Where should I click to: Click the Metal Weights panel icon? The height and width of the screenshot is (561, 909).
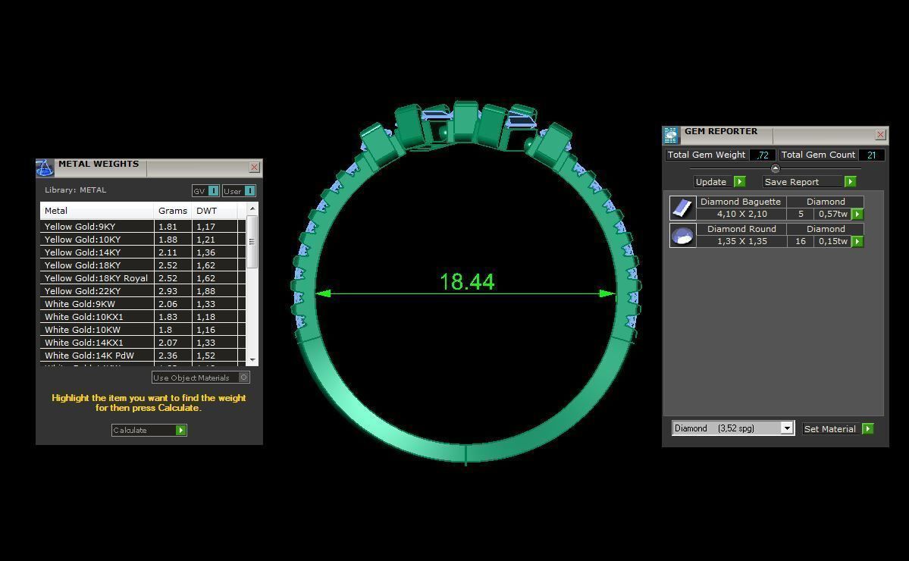tap(45, 168)
